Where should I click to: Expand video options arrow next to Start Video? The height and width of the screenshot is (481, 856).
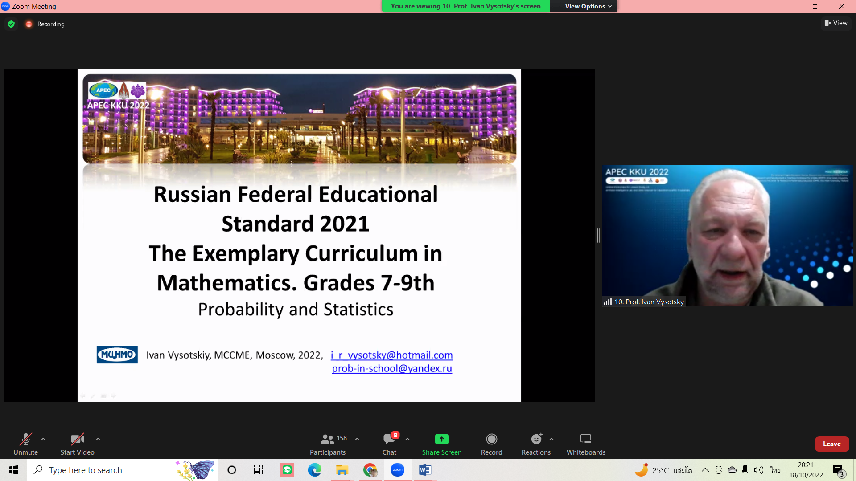coord(98,439)
